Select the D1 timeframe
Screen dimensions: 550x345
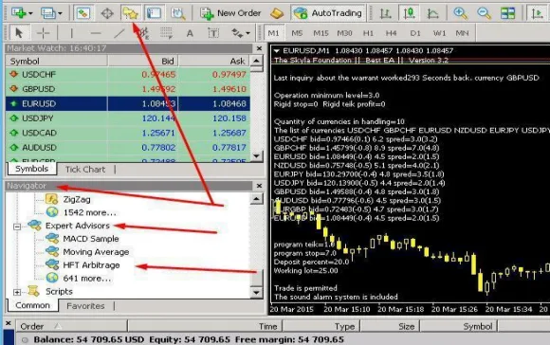click(x=415, y=33)
